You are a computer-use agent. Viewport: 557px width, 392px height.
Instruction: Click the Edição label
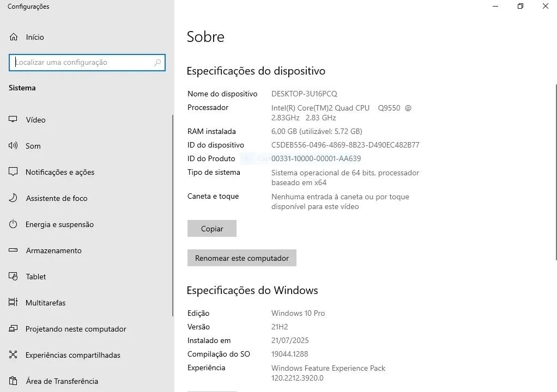[x=198, y=313]
